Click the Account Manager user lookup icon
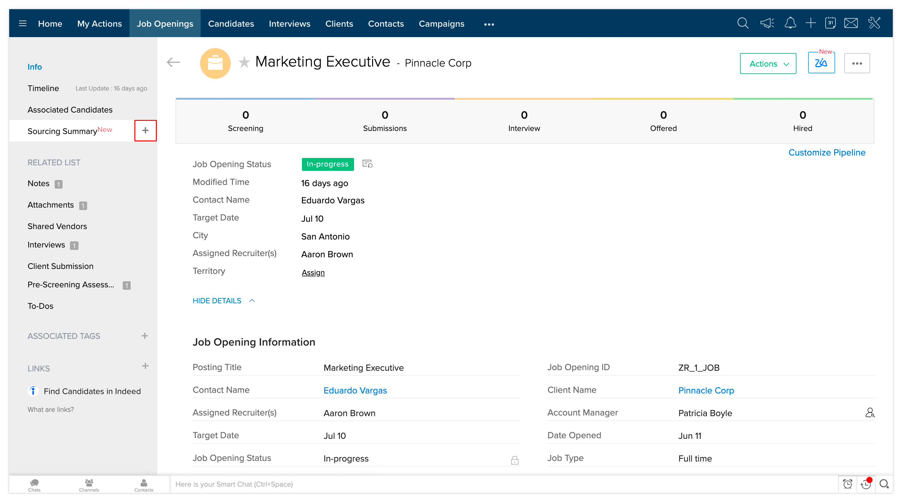 coord(870,413)
